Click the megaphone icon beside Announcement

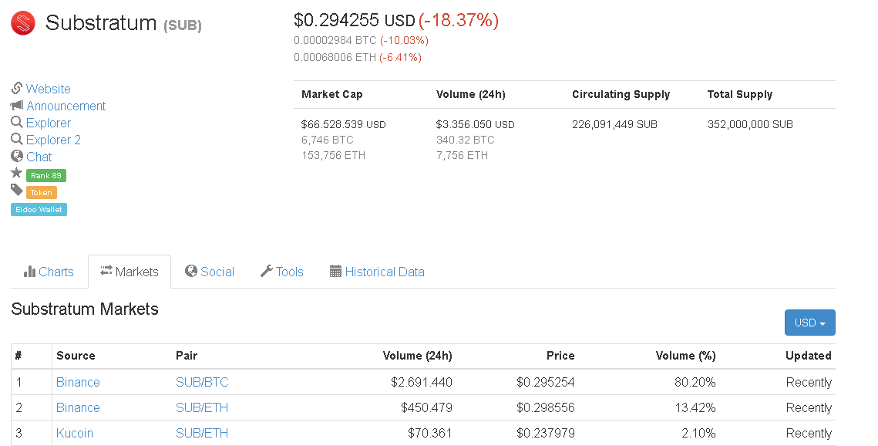[x=17, y=106]
